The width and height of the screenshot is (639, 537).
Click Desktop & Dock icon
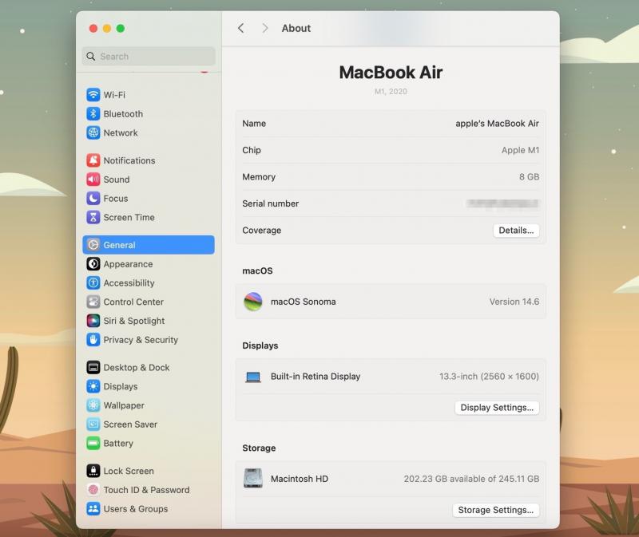pyautogui.click(x=93, y=367)
